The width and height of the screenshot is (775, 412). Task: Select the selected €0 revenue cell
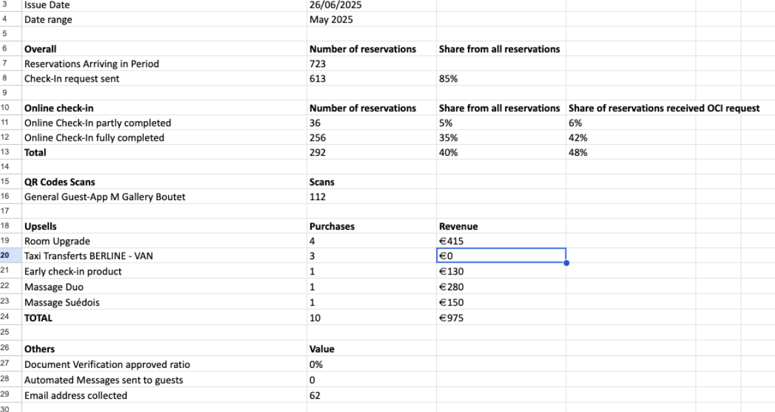(501, 256)
